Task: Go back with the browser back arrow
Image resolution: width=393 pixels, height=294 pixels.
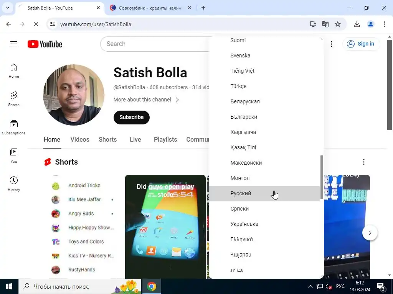Action: [x=8, y=24]
